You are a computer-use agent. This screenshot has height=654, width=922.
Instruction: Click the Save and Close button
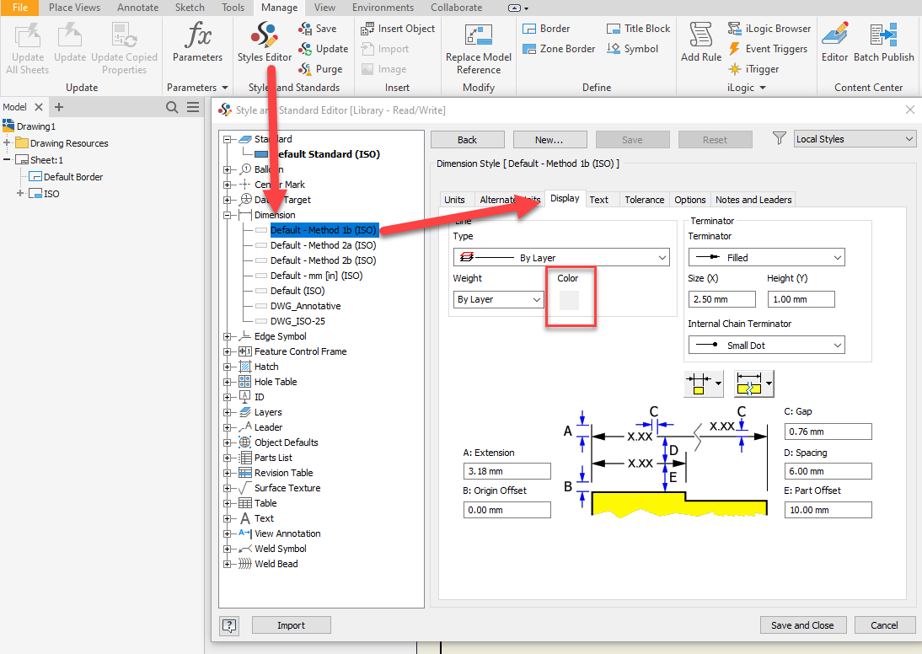pyautogui.click(x=801, y=625)
